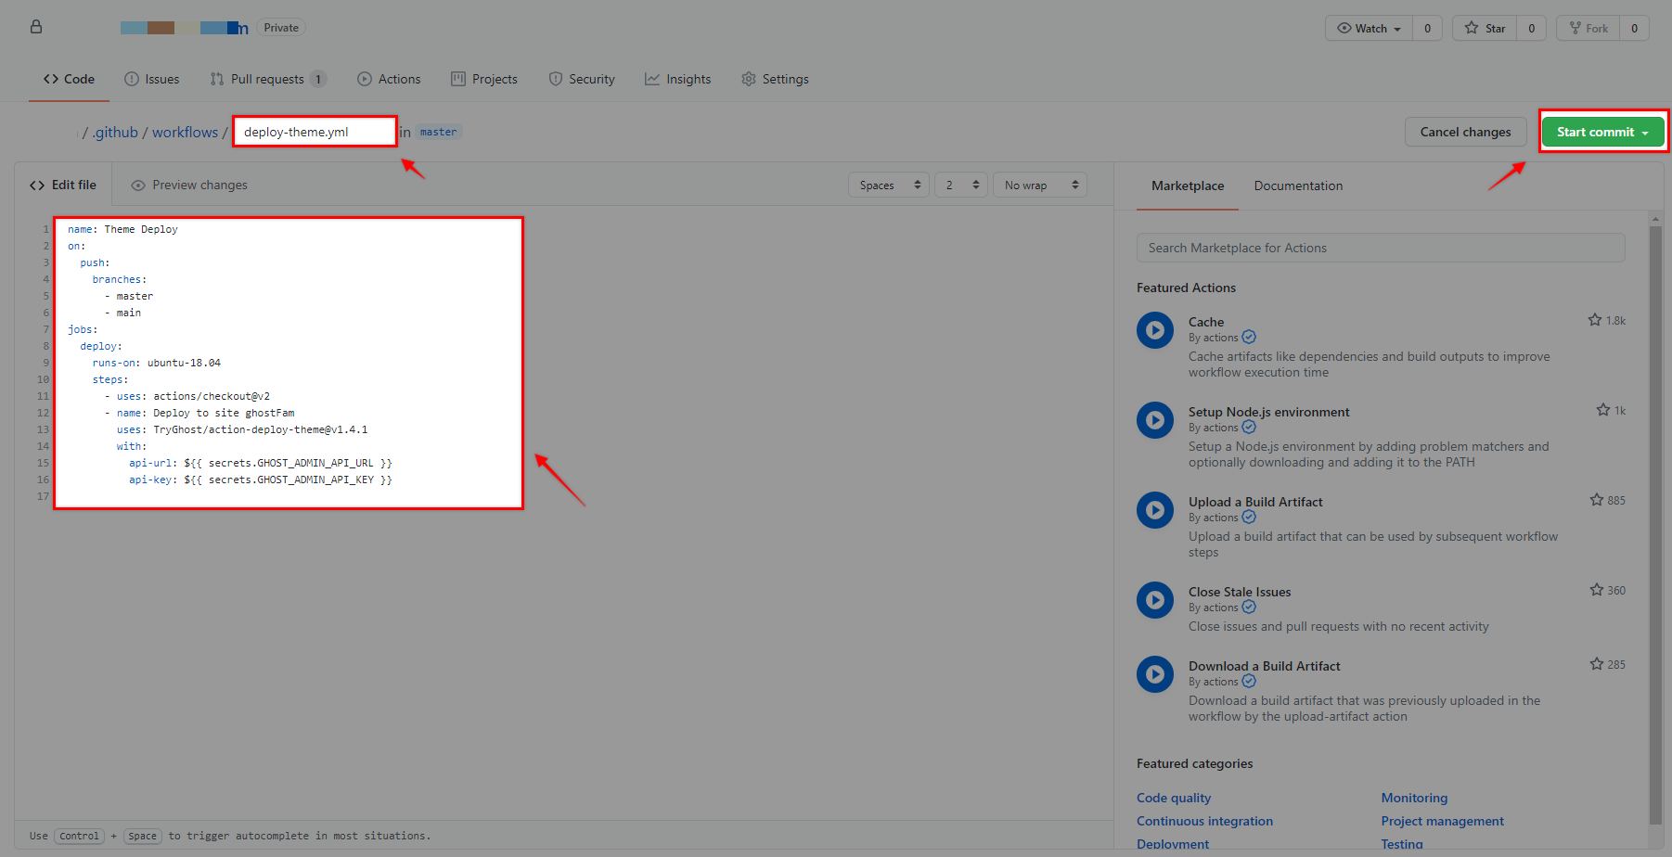Open the stargazers count
This screenshot has width=1672, height=857.
click(1531, 28)
